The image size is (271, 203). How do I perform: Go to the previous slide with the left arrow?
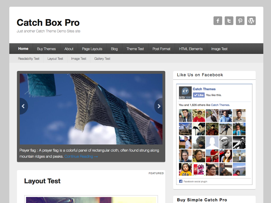click(x=23, y=106)
